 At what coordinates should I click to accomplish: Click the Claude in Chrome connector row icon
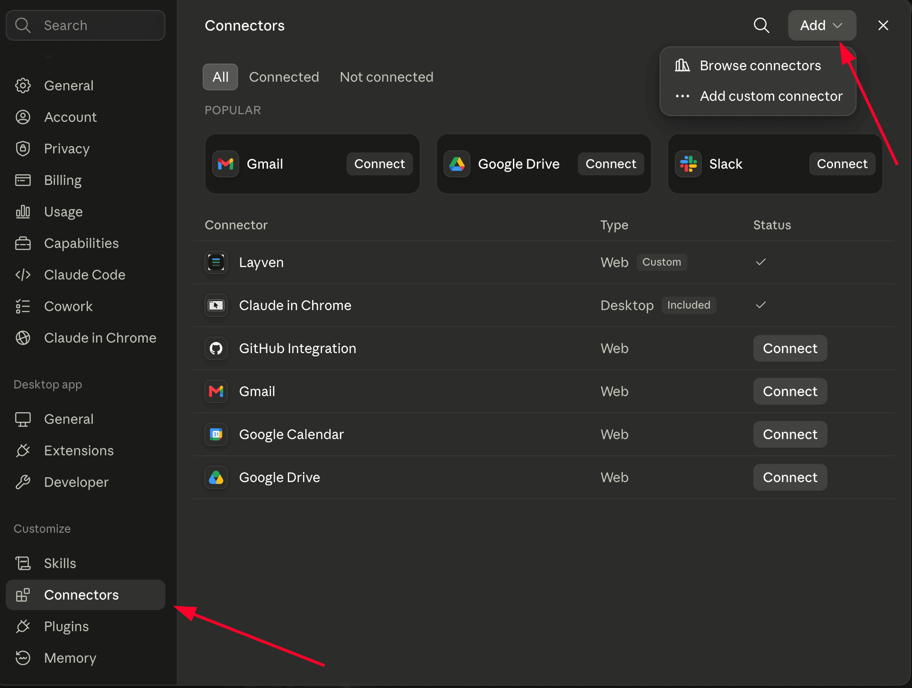(216, 305)
